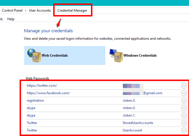This screenshot has width=189, height=136.
Task: Open the https://twitter.com/ entry link
Action: coord(42,86)
